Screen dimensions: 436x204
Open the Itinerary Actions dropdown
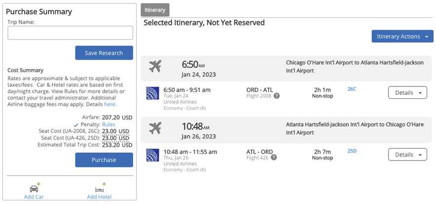pos(402,37)
